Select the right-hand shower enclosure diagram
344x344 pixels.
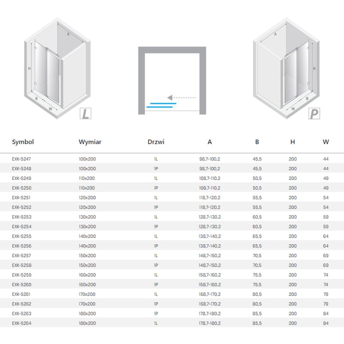[x=286, y=68]
